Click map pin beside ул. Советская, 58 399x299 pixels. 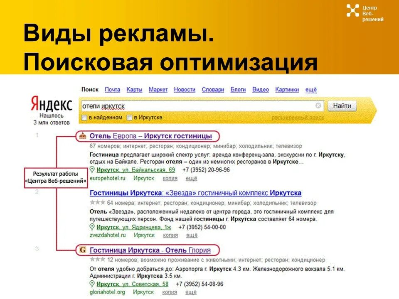[x=92, y=284]
